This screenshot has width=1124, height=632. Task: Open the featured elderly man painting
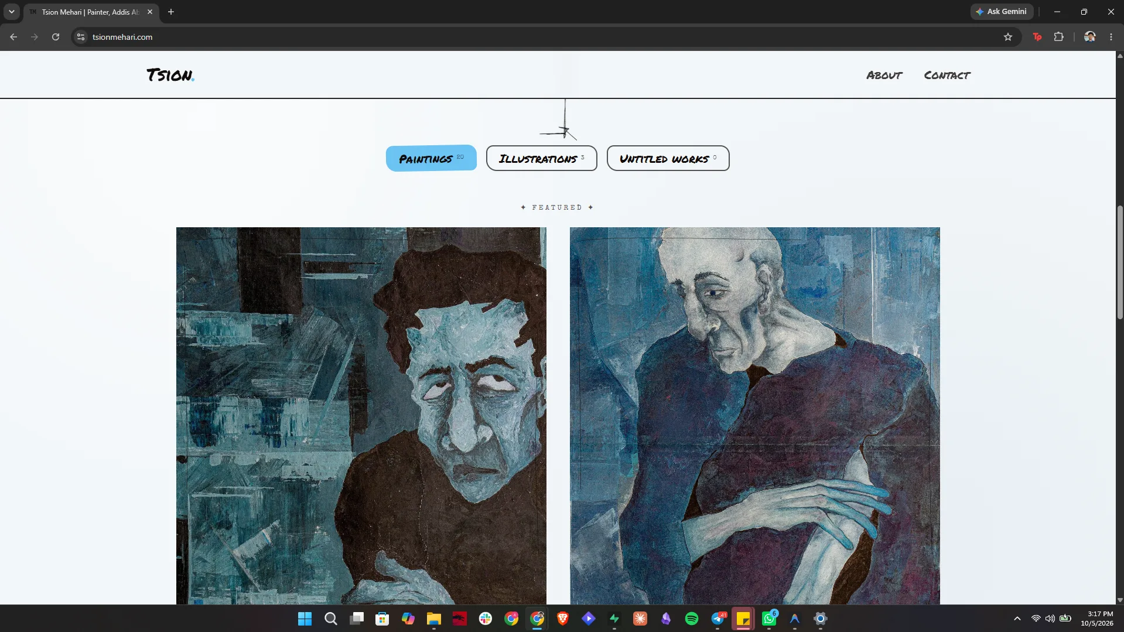point(754,416)
